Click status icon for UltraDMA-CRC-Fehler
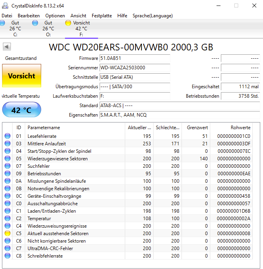 [x=7, y=248]
